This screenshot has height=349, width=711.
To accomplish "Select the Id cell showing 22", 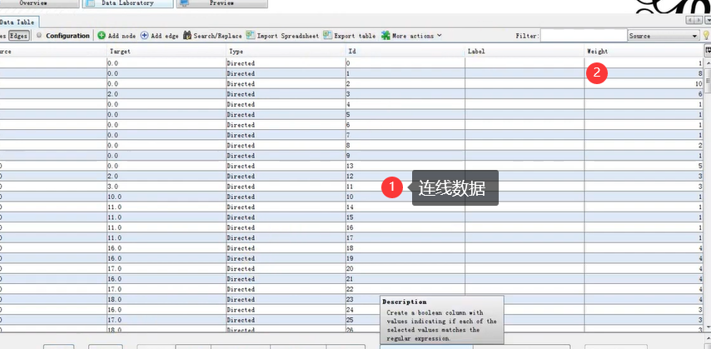I will tap(405, 289).
